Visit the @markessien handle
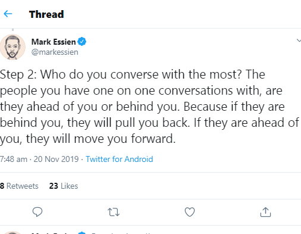The image size is (301, 234). (55, 52)
